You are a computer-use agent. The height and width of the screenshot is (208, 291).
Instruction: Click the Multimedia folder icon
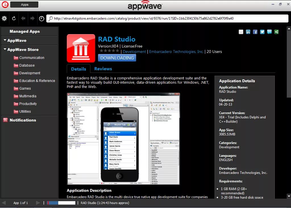pyautogui.click(x=16, y=96)
